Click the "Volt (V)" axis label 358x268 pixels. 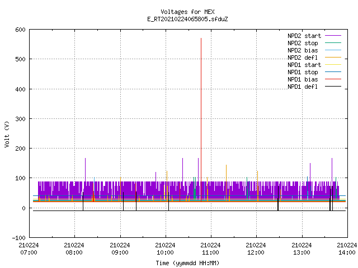pyautogui.click(x=7, y=135)
